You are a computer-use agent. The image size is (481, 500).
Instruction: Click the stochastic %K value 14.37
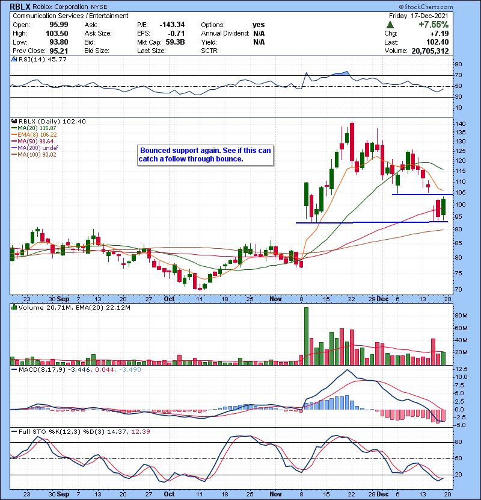click(x=117, y=431)
